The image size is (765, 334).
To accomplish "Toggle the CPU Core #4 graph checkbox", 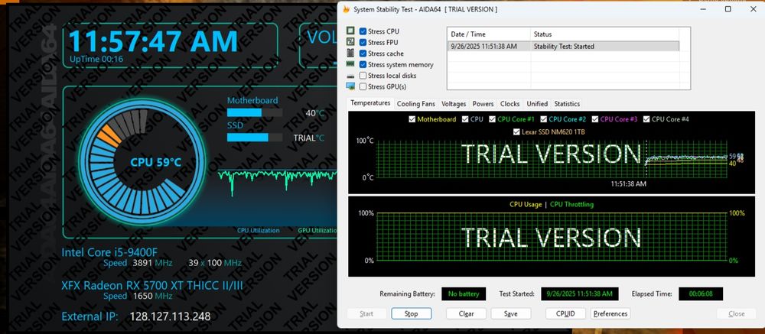I will (x=647, y=119).
